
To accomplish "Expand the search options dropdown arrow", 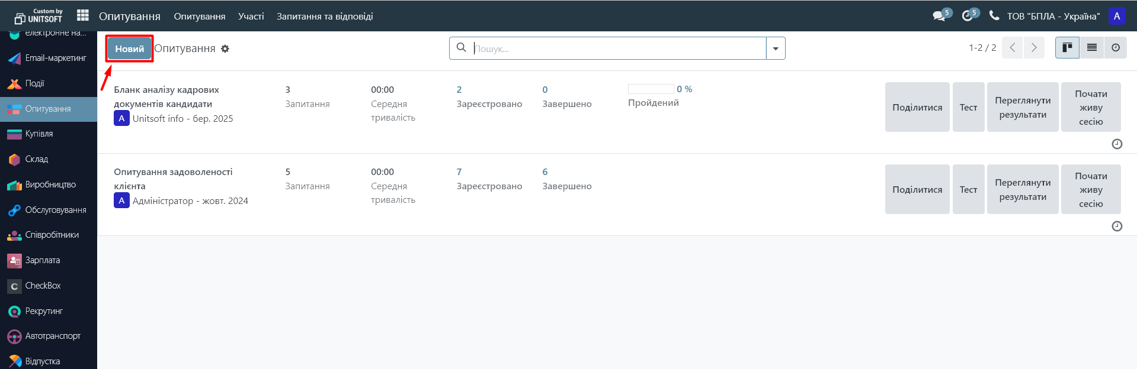I will (776, 48).
